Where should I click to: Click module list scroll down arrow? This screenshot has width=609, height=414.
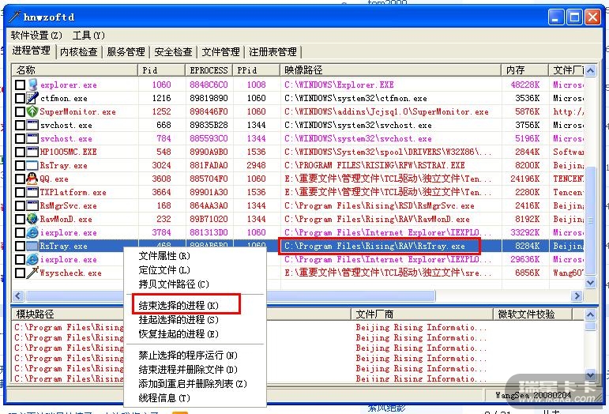(x=591, y=375)
